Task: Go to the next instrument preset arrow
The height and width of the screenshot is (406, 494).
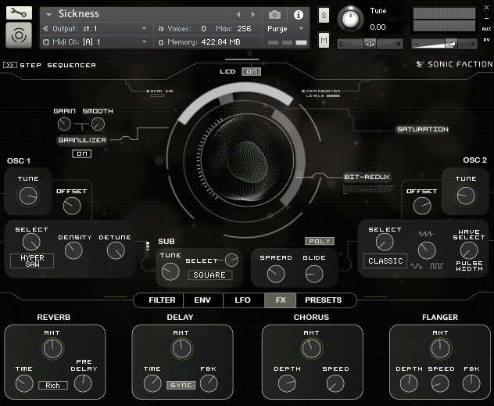Action: 252,14
